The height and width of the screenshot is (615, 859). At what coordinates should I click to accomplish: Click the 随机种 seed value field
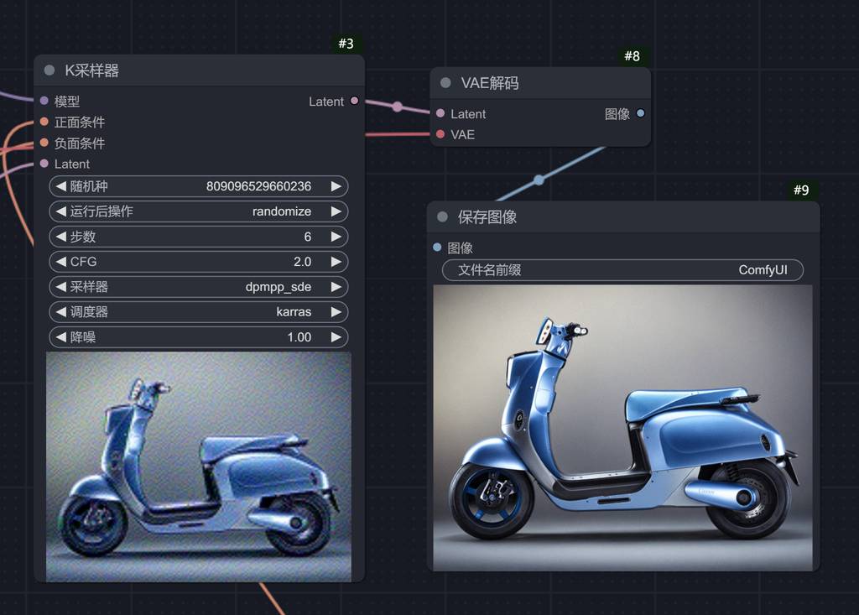[198, 186]
